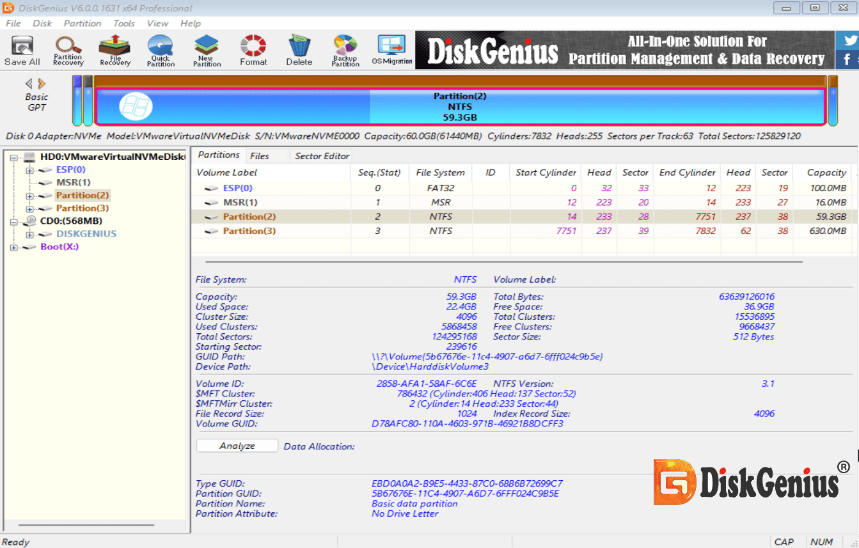This screenshot has height=548, width=859.
Task: Expand the Partition(2) tree node
Action: point(29,195)
